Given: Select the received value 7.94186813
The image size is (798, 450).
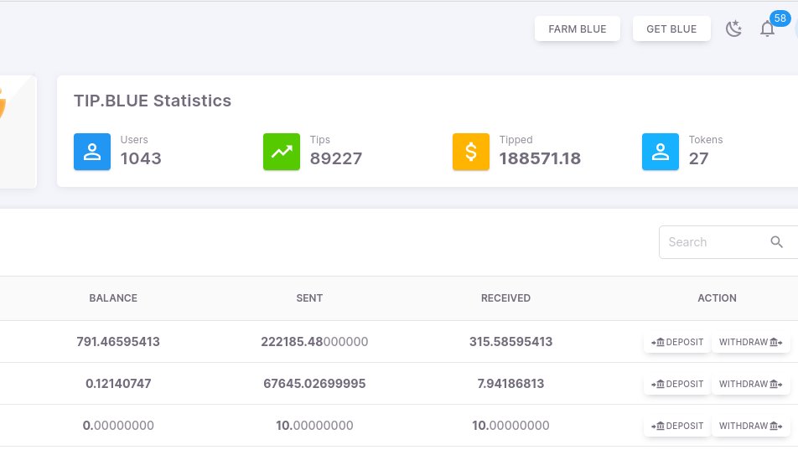Looking at the screenshot, I should 511,383.
